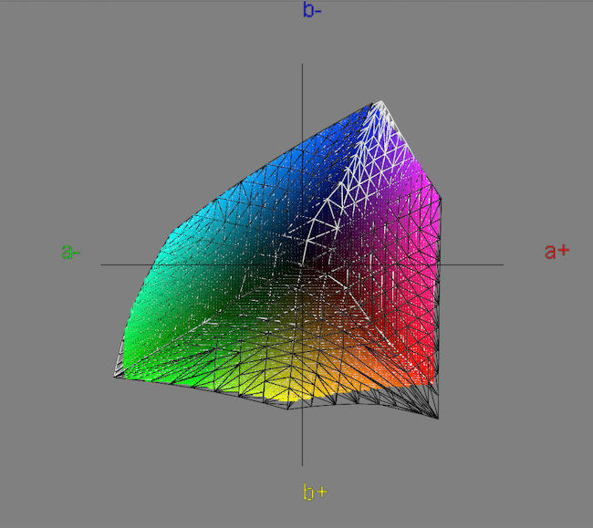This screenshot has height=528, width=593.
Task: Click the white wireframe peak at top
Action: pyautogui.click(x=380, y=101)
